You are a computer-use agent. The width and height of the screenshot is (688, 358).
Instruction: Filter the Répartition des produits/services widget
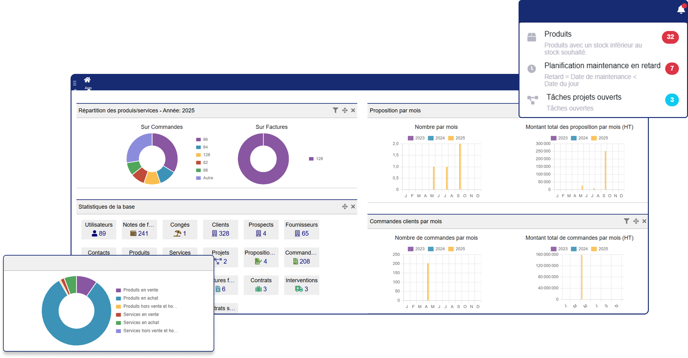pyautogui.click(x=335, y=110)
